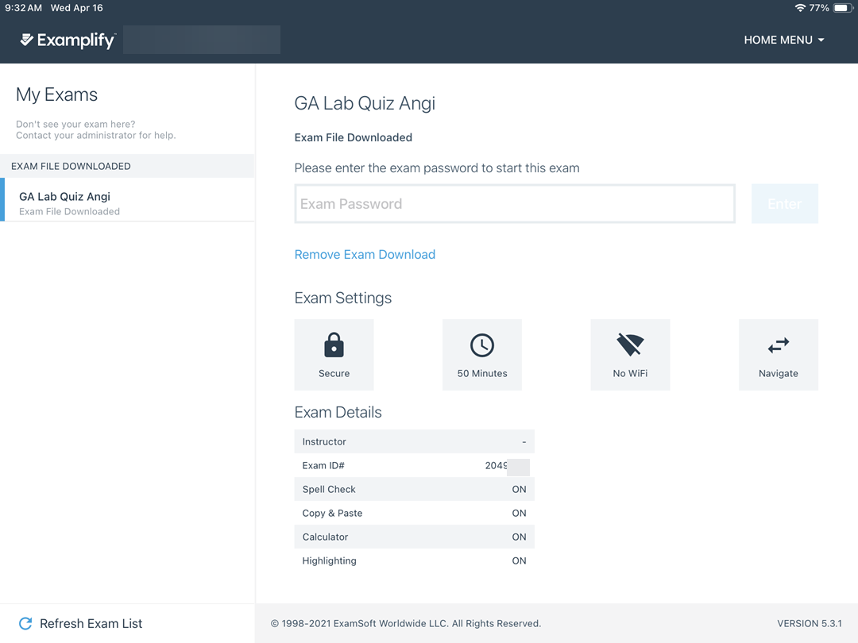This screenshot has height=643, width=858.
Task: Open the HOME MENU dropdown
Action: tap(783, 40)
